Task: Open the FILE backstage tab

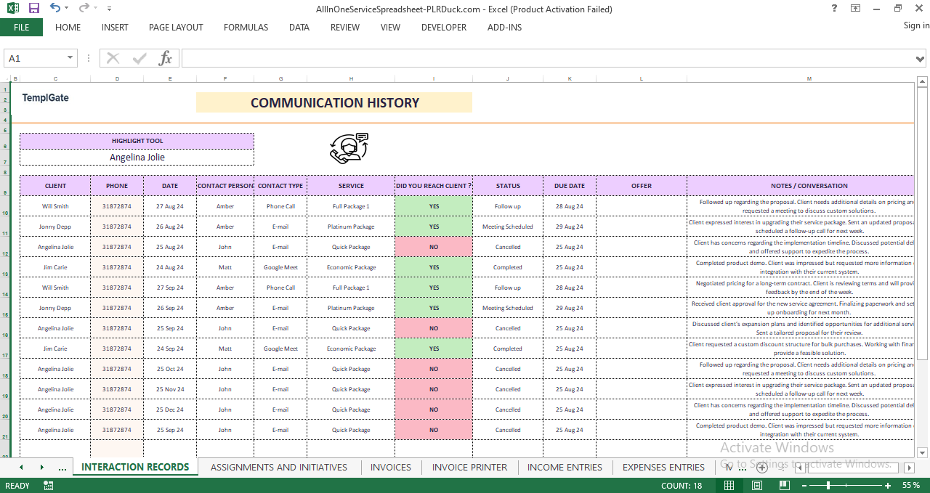Action: 22,28
